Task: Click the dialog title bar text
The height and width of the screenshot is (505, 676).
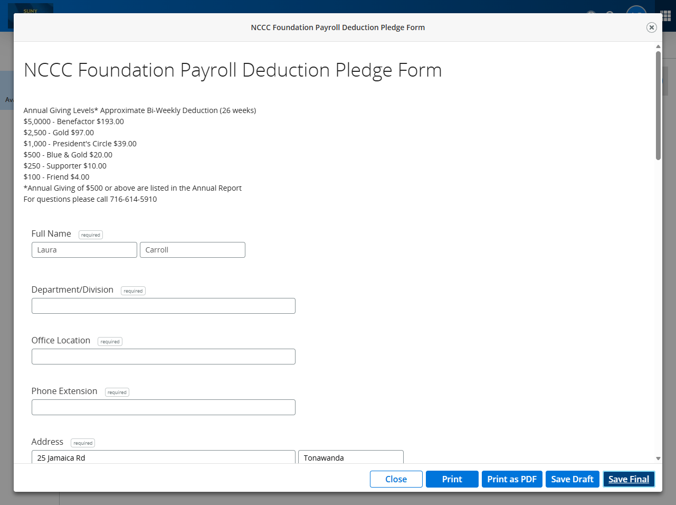Action: coord(338,27)
